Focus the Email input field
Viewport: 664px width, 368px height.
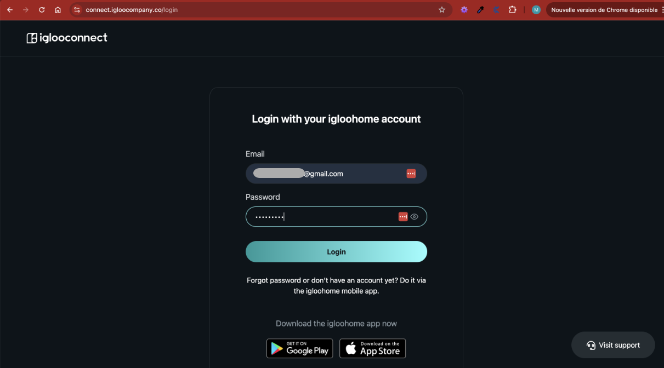(x=336, y=174)
